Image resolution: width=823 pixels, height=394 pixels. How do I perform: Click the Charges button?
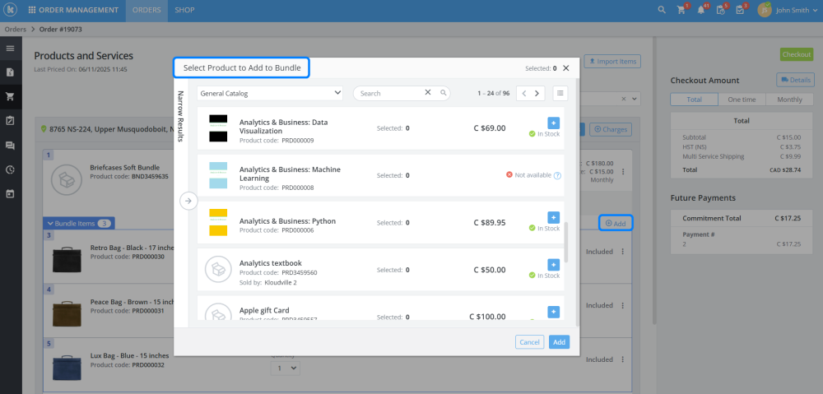[x=611, y=129]
